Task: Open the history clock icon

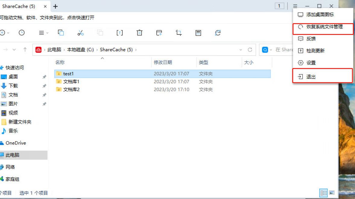Action: click(x=21, y=33)
